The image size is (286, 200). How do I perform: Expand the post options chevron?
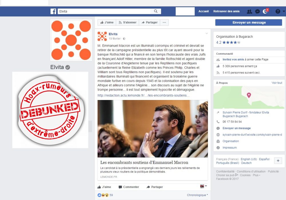(207, 33)
